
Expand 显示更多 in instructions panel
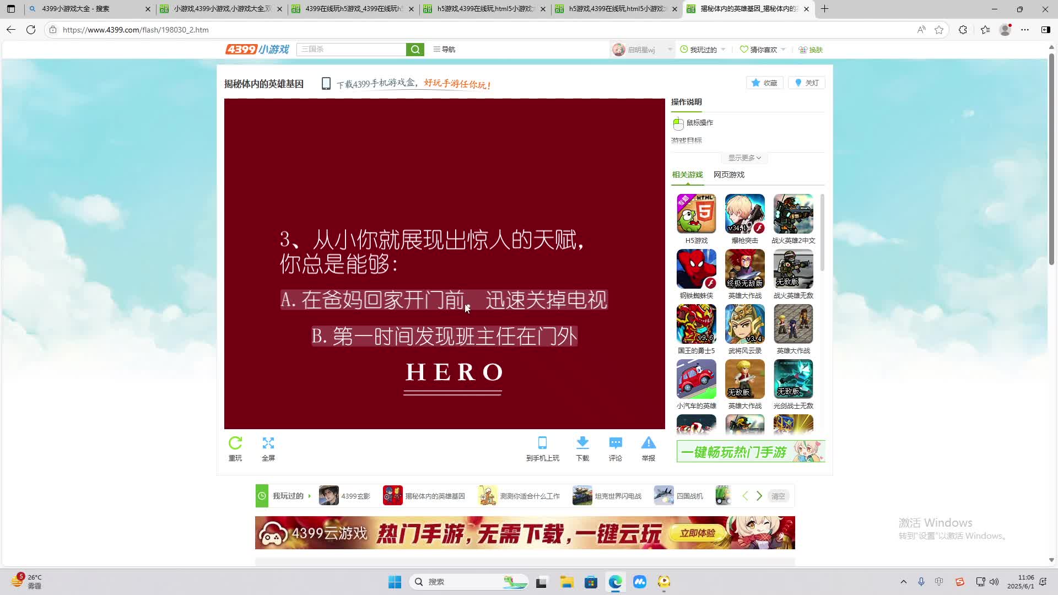[x=744, y=158]
